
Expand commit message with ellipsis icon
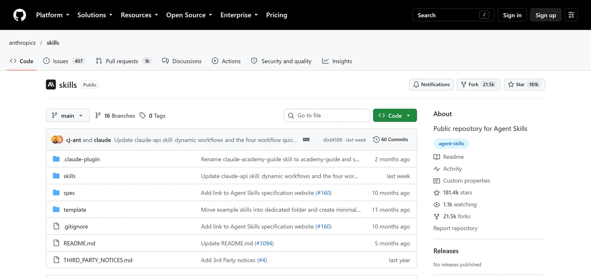tap(306, 139)
